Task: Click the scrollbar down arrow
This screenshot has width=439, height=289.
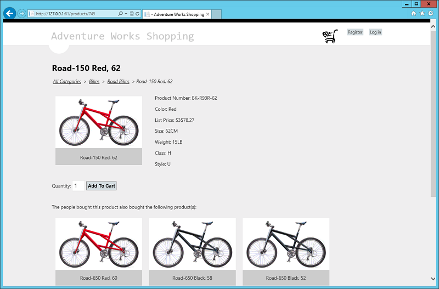Action: tap(433, 279)
